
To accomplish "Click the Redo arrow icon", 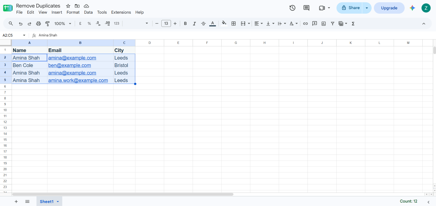I will pyautogui.click(x=29, y=24).
